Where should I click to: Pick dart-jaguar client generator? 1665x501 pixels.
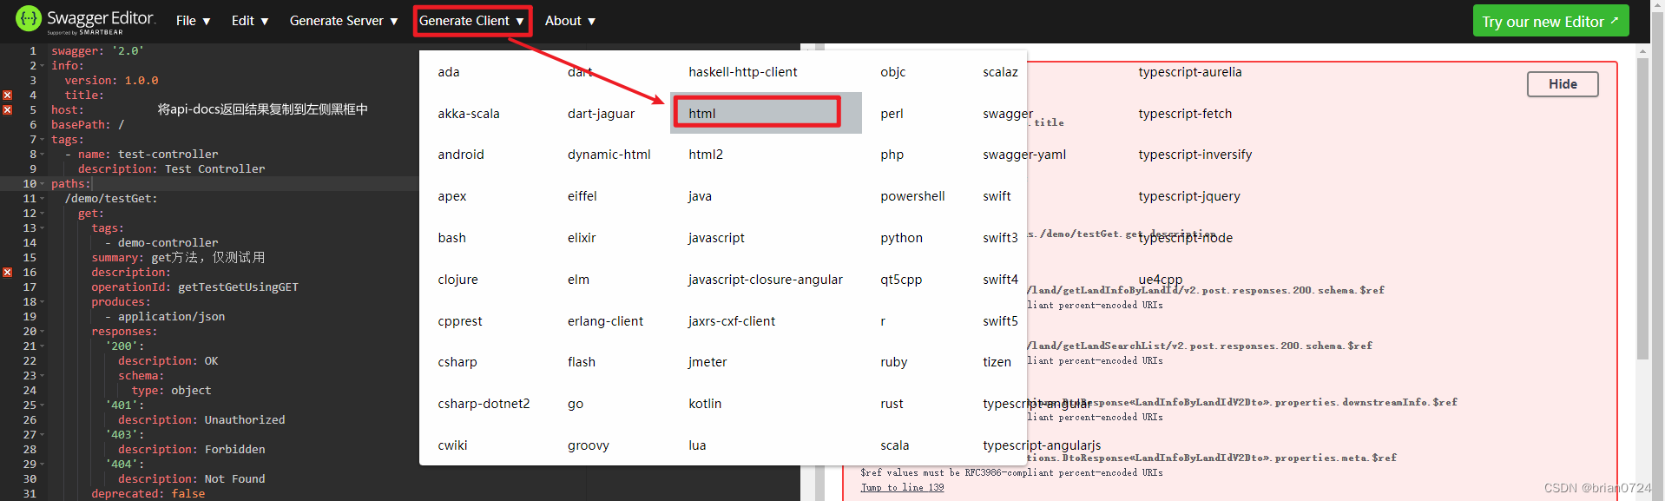coord(601,114)
